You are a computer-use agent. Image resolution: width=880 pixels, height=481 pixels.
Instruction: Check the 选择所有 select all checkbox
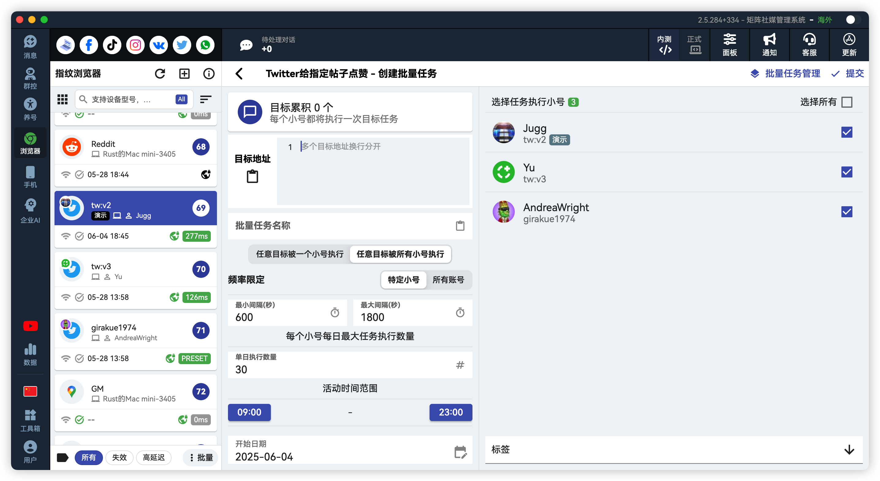[x=847, y=102]
